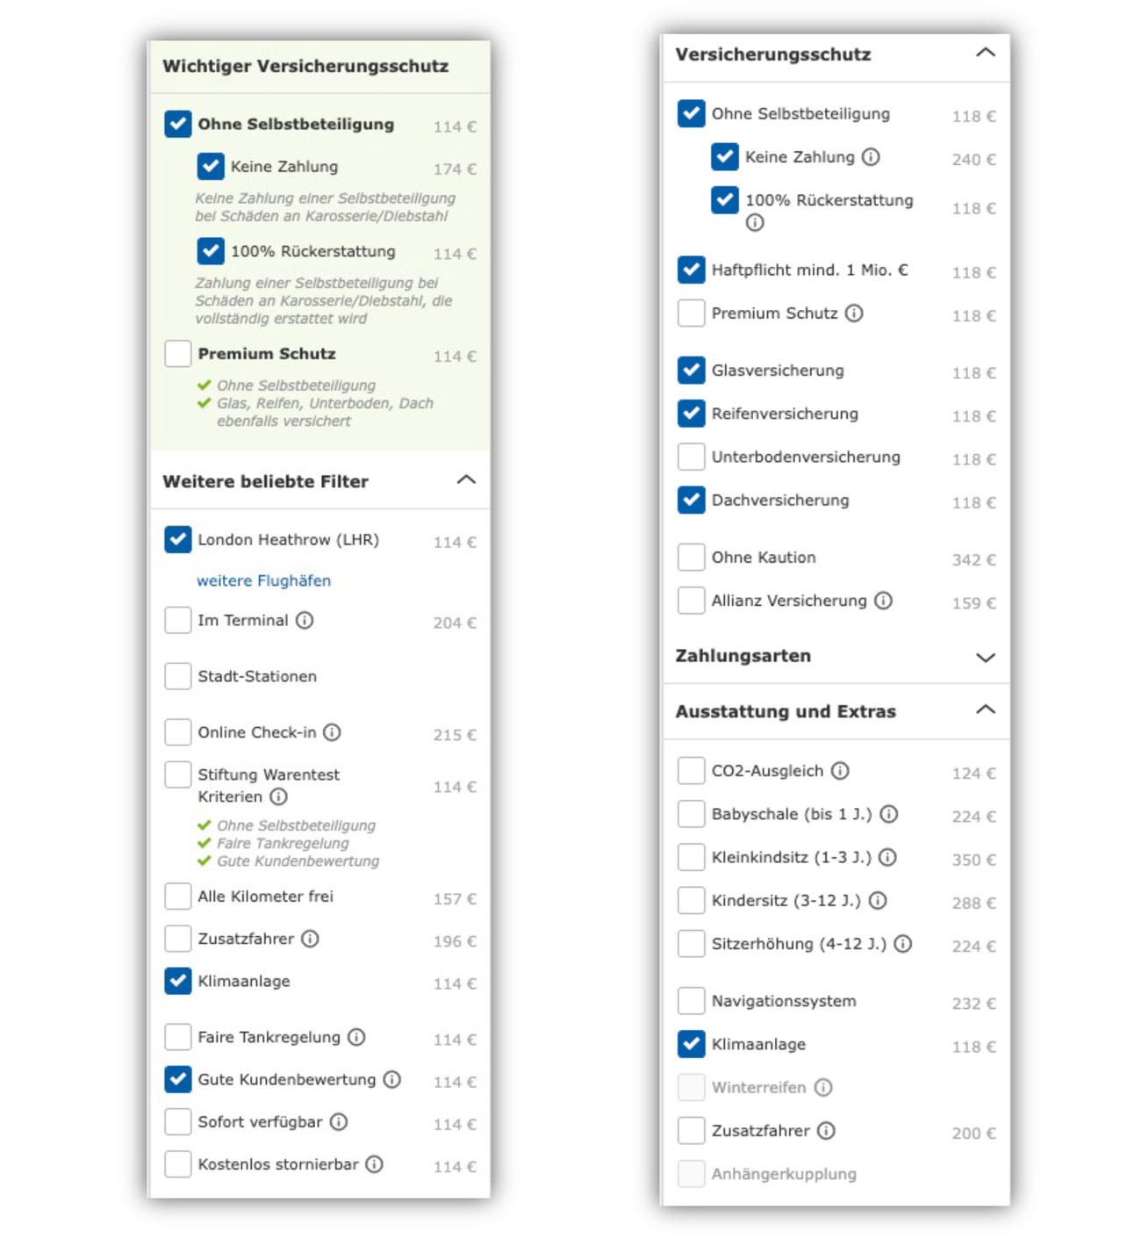Enable the Stadt-Stationen filter

[x=178, y=676]
